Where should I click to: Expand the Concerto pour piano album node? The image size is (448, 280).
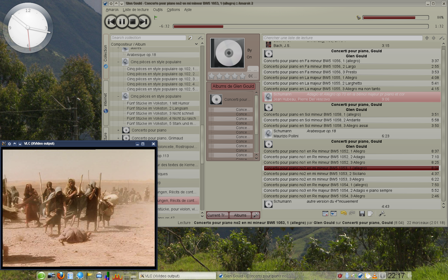118,130
